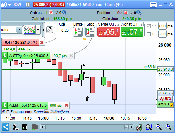Edit the limit distance field showing 200
The width and height of the screenshot is (175, 133).
(162, 34)
